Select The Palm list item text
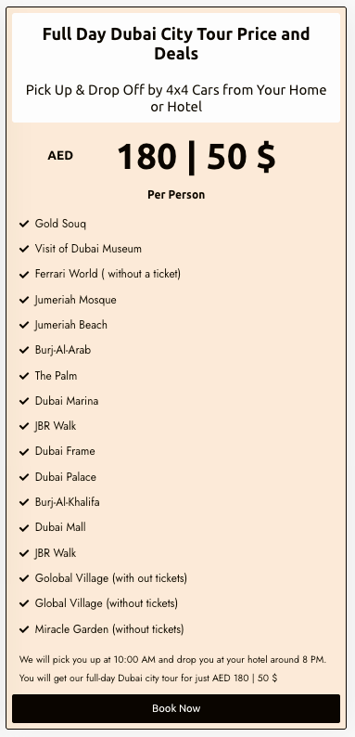 [x=56, y=376]
